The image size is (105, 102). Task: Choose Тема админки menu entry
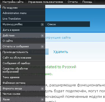[x=23, y=77]
